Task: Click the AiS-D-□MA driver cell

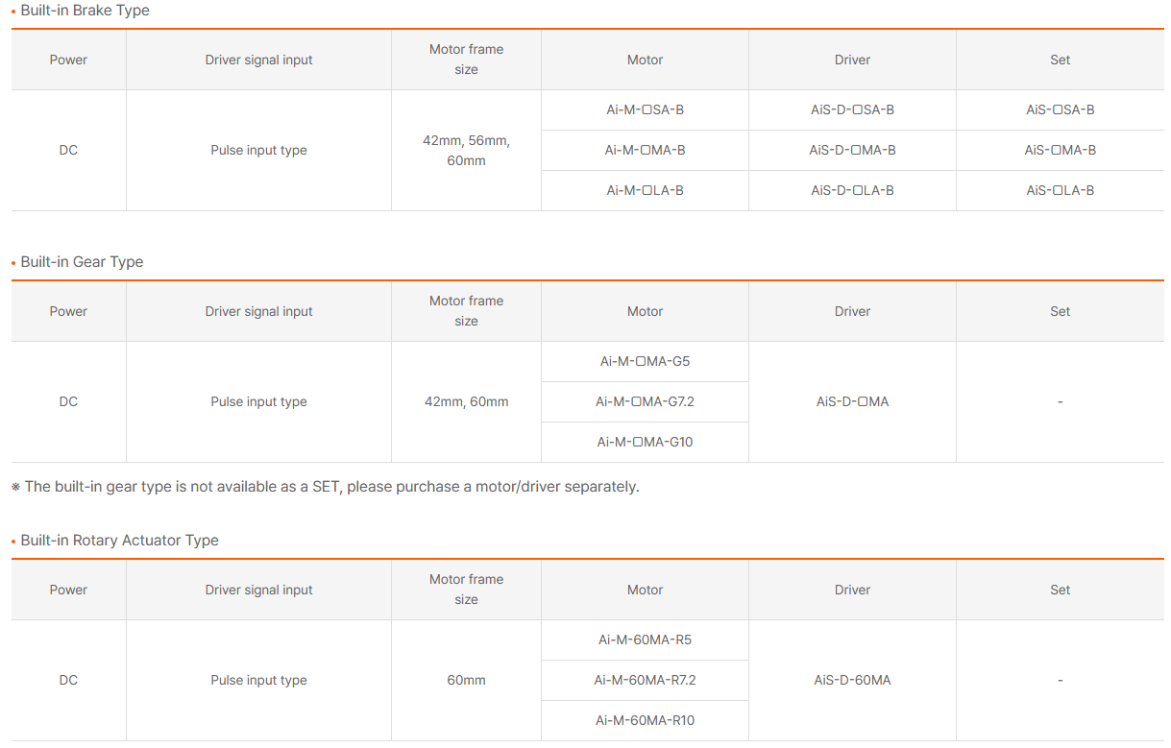Action: point(852,401)
